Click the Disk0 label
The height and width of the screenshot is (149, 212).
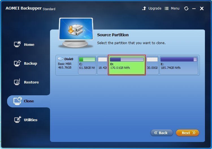pos(69,59)
